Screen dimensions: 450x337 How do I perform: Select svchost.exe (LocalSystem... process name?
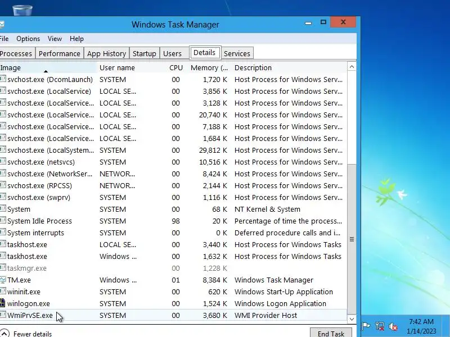point(51,150)
